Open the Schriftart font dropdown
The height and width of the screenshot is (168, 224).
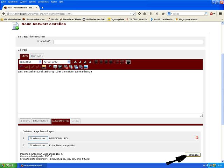[x=30, y=62]
